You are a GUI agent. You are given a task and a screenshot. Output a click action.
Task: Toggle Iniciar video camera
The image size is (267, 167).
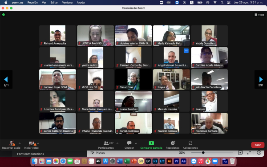point(32,143)
